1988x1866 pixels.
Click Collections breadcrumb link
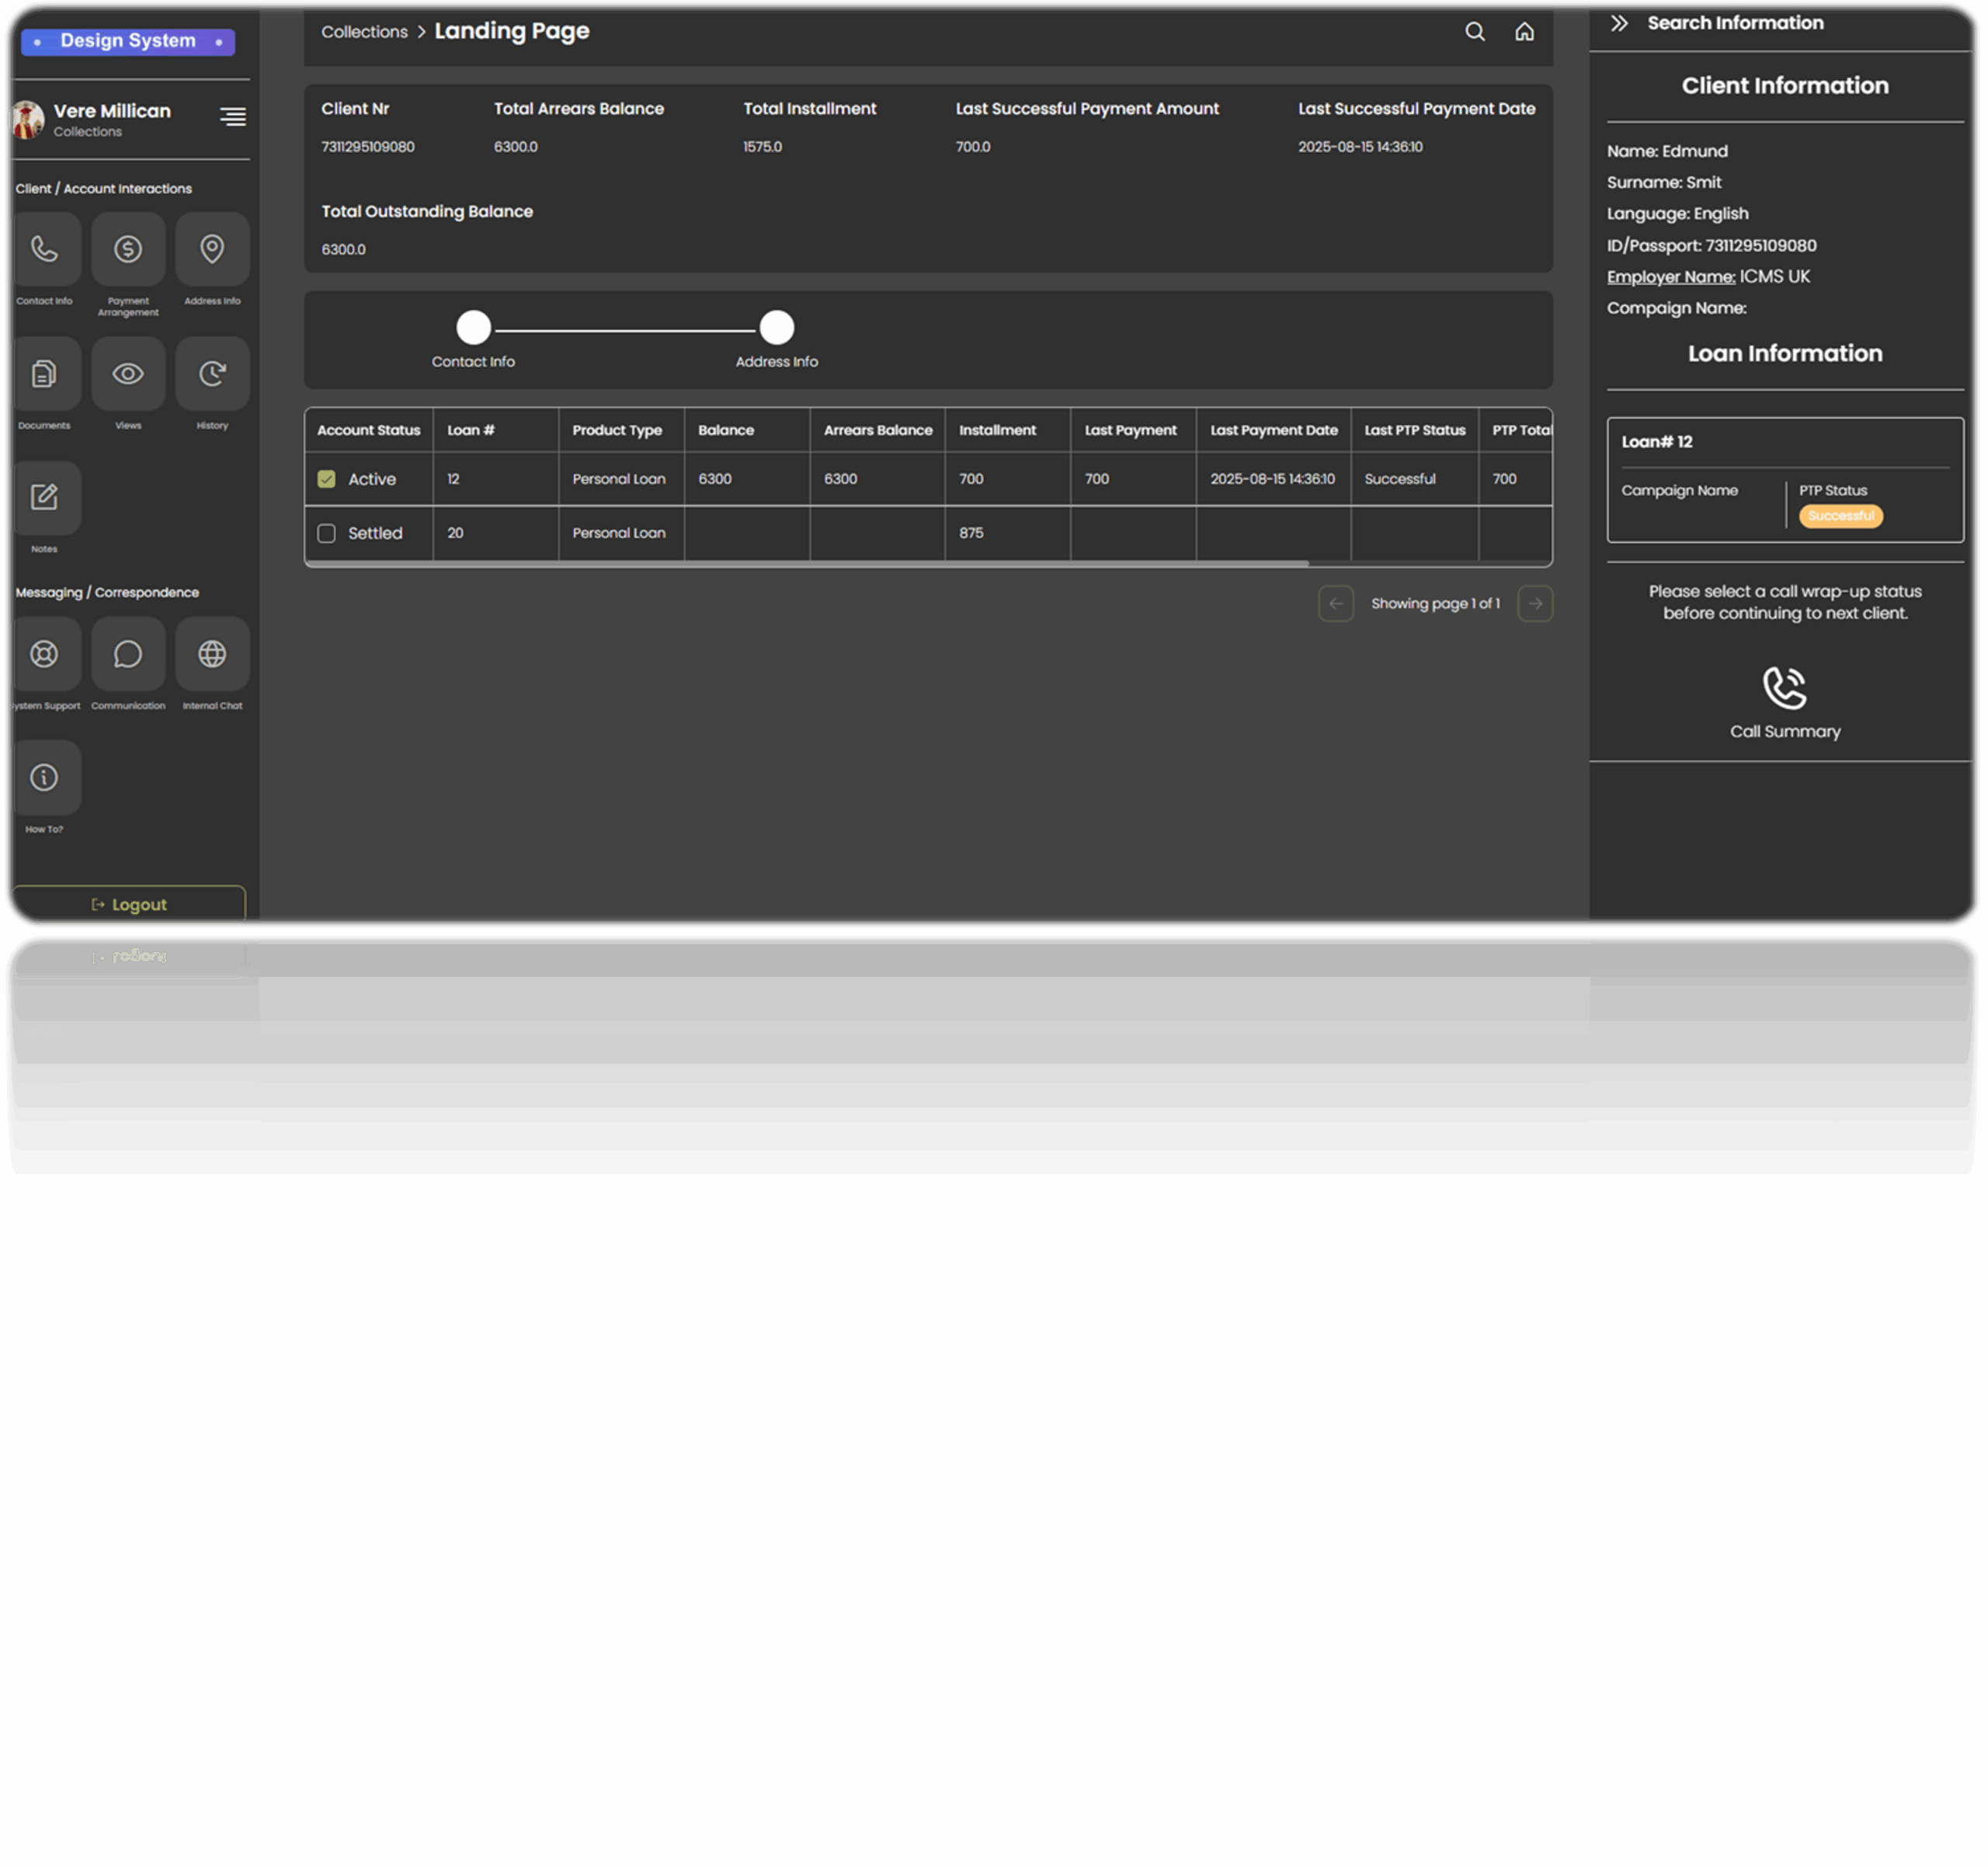click(x=364, y=32)
